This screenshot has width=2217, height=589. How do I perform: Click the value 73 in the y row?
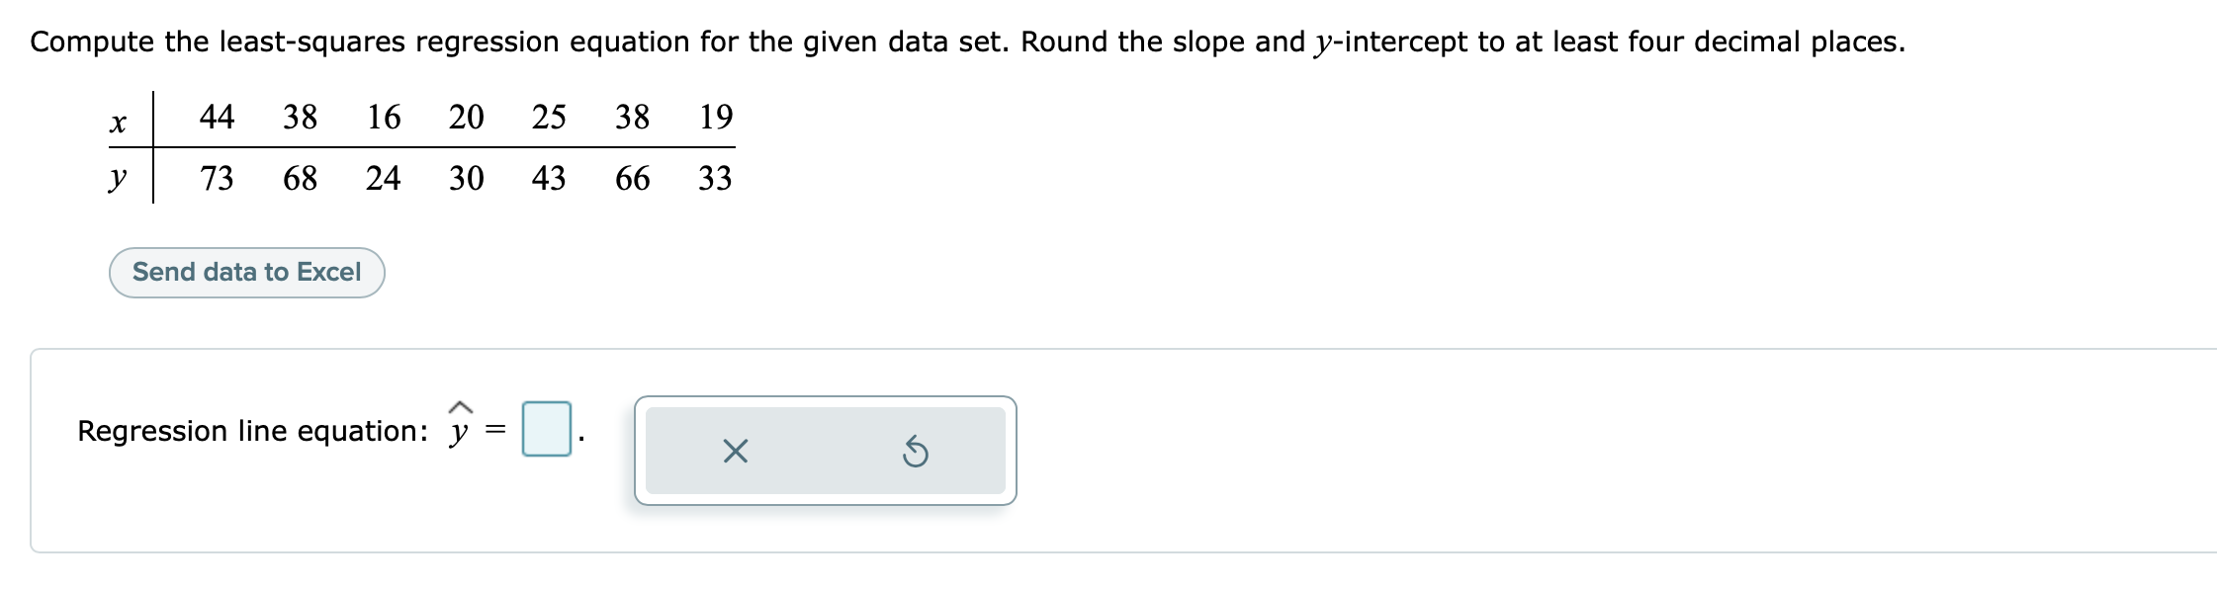coord(218,179)
